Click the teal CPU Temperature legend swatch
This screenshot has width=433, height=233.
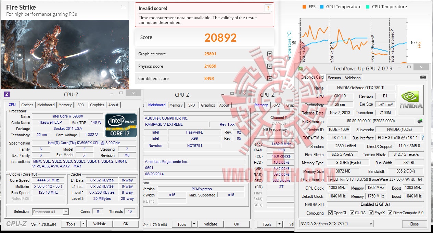pyautogui.click(x=368, y=7)
